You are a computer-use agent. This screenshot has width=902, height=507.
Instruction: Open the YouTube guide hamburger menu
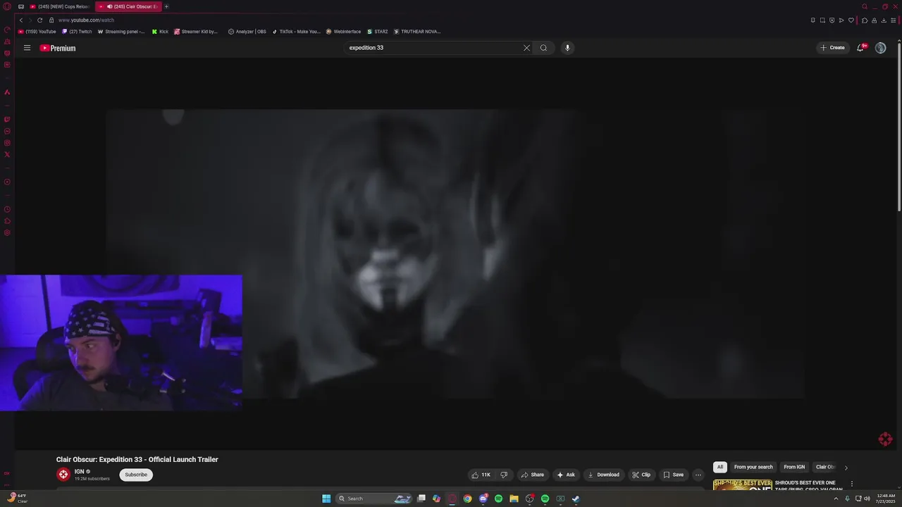[27, 48]
